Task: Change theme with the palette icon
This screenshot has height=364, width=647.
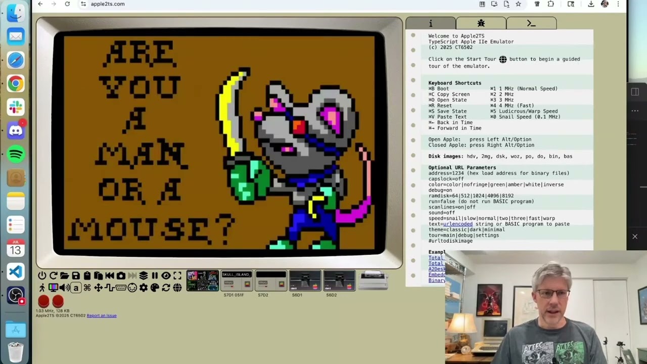Action: [155, 288]
